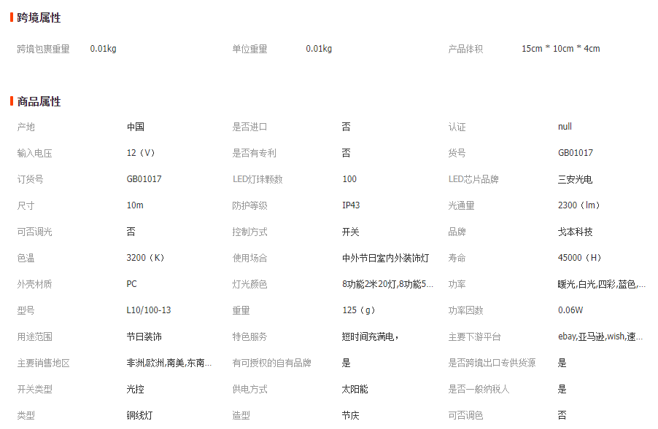The height and width of the screenshot is (429, 658).
Task: Click the 商品属性 section heading
Action: pos(39,101)
